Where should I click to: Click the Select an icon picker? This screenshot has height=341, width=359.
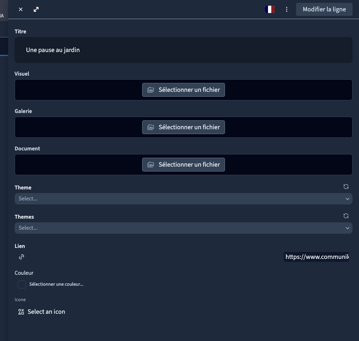(x=42, y=312)
